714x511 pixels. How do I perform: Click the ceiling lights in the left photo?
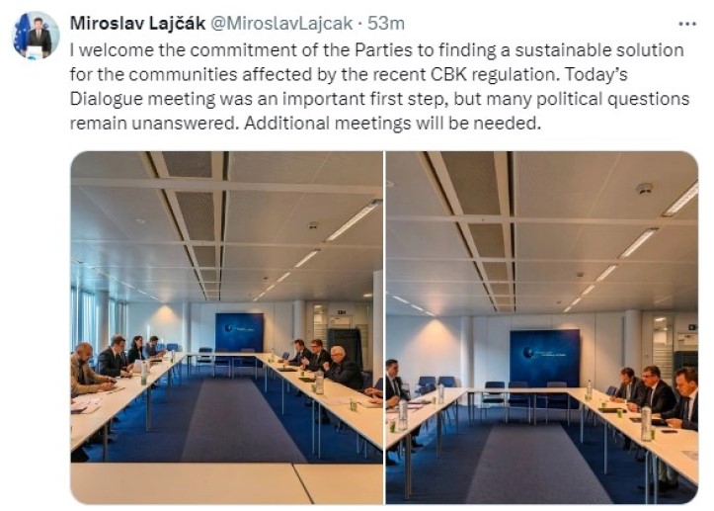[351, 221]
